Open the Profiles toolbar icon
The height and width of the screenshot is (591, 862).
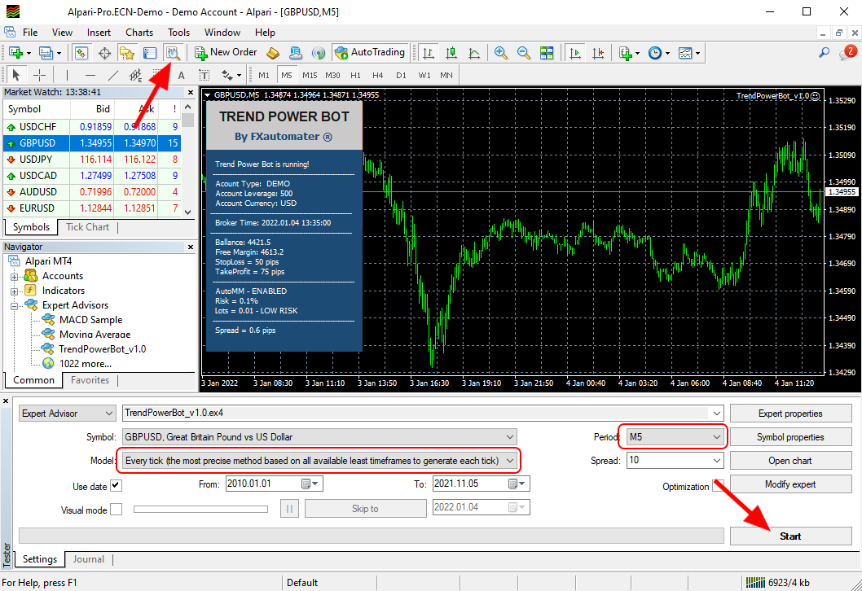(46, 53)
